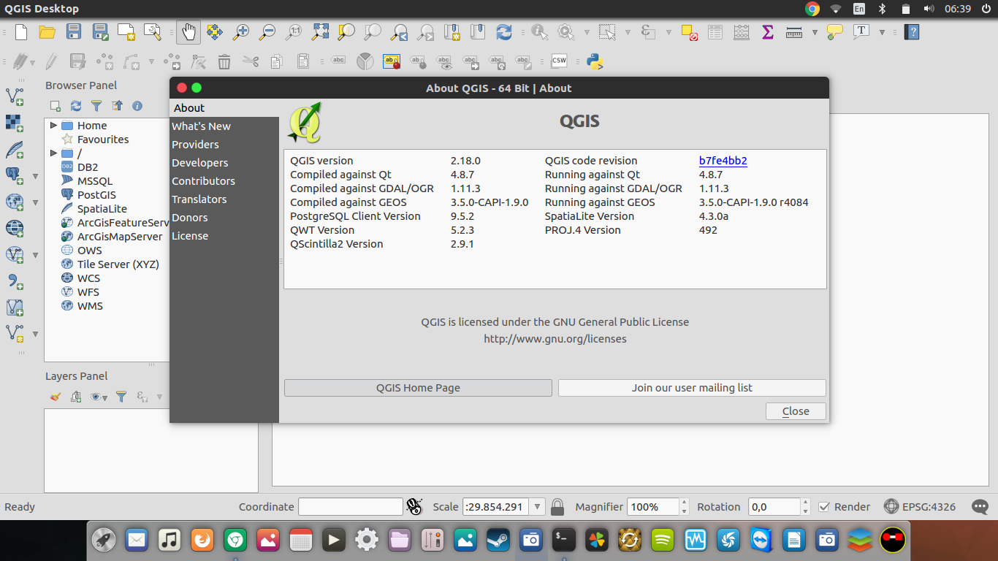Open Manage Layer Visibility eye dropdown
This screenshot has height=561, width=998.
pos(99,397)
